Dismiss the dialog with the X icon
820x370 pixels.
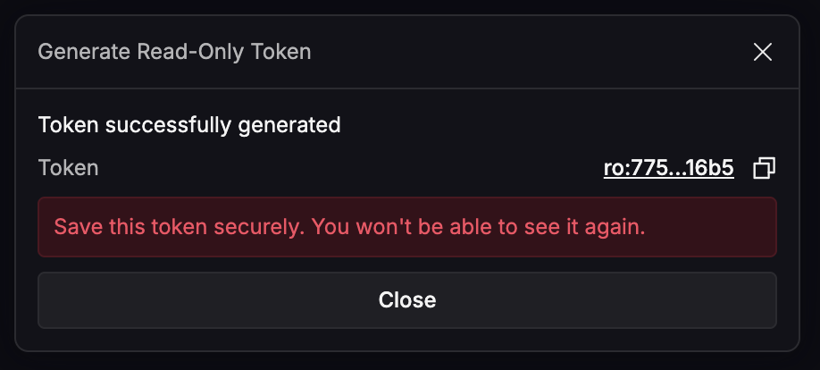[762, 52]
